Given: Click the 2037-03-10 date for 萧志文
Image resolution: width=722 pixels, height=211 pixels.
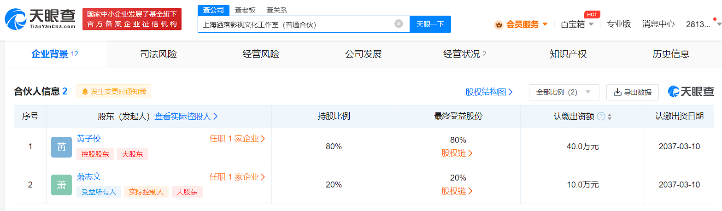Looking at the screenshot, I should point(679,184).
